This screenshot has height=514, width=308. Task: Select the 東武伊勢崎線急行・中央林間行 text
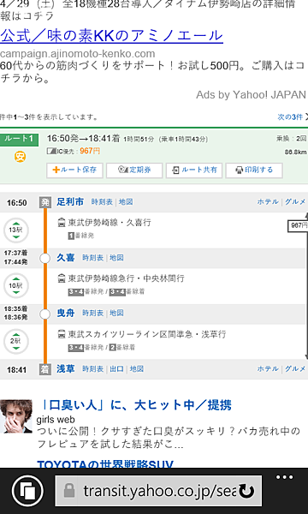click(x=126, y=279)
